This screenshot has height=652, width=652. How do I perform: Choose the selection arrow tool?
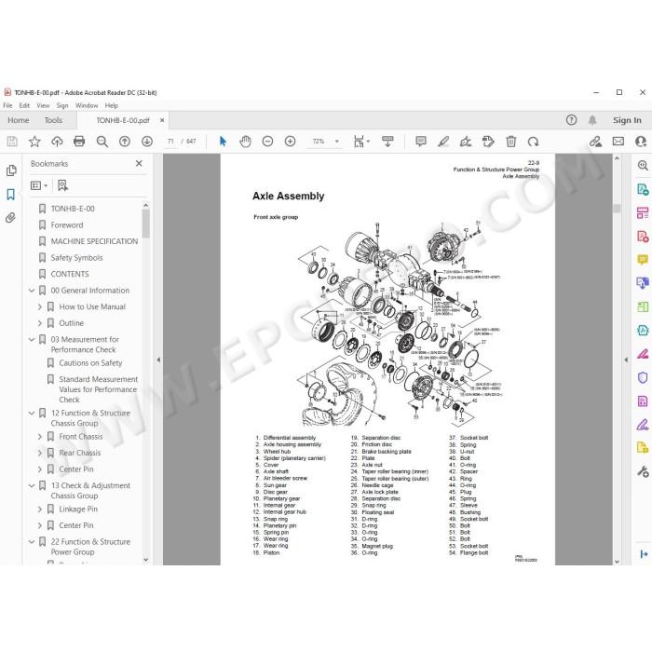coord(223,142)
